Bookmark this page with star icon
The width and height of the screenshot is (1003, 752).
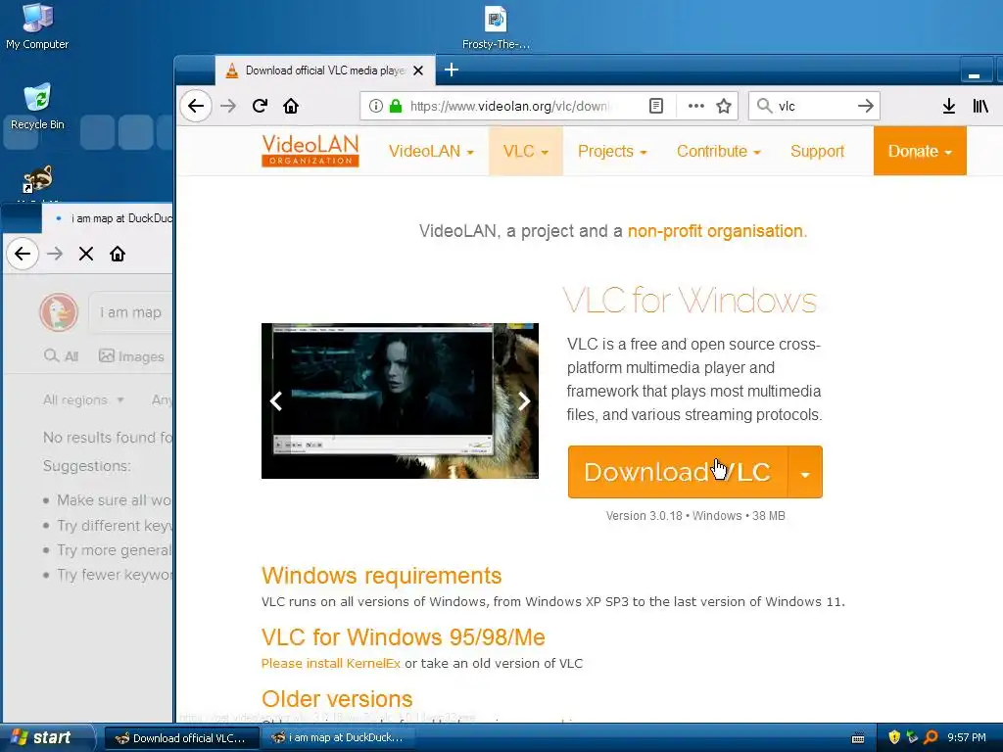724,106
